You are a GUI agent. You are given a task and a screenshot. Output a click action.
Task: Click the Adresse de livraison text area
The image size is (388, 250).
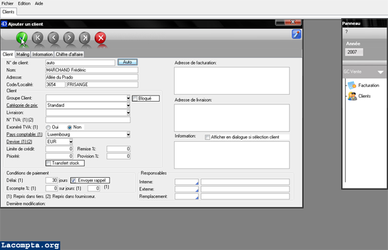pos(231,118)
